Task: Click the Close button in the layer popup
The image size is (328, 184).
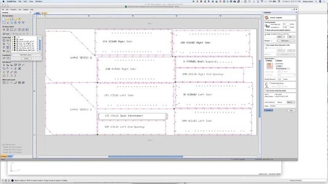Action: click(x=26, y=58)
